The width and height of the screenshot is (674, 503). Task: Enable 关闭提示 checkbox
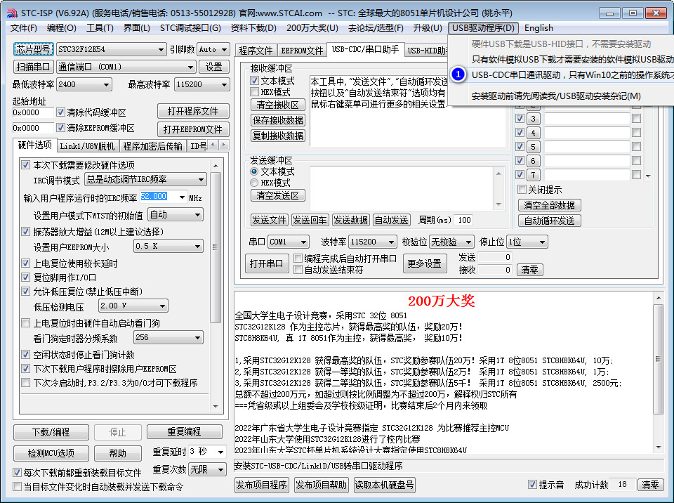click(522, 189)
